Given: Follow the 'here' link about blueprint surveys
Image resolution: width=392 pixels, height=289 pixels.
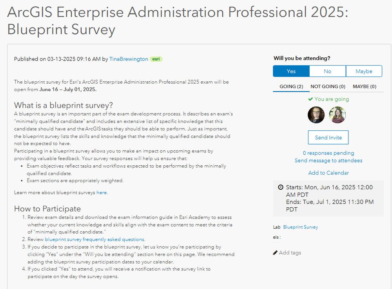Looking at the screenshot, I should coord(102,193).
